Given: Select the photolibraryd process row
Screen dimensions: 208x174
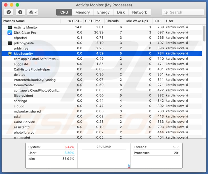Looking at the screenshot, I should point(102,132).
